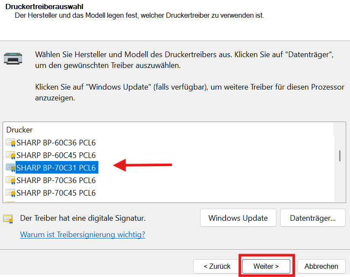Go back with the Zurück button

tap(217, 266)
